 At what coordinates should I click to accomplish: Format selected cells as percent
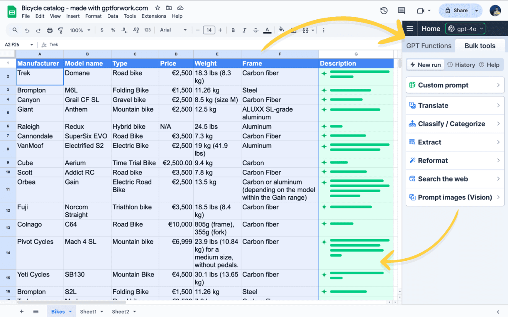[x=113, y=30]
